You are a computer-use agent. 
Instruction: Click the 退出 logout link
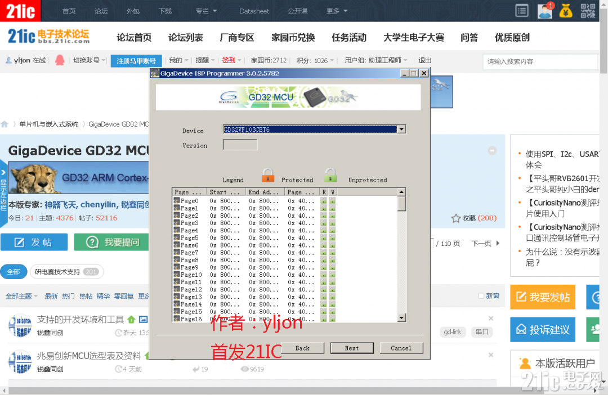tap(424, 60)
